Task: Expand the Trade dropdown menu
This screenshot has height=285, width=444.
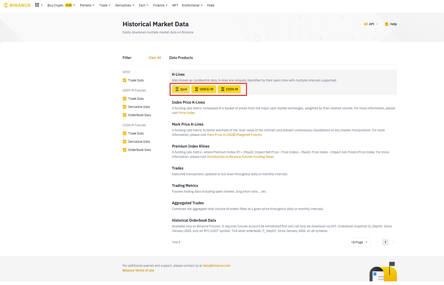Action: (105, 5)
